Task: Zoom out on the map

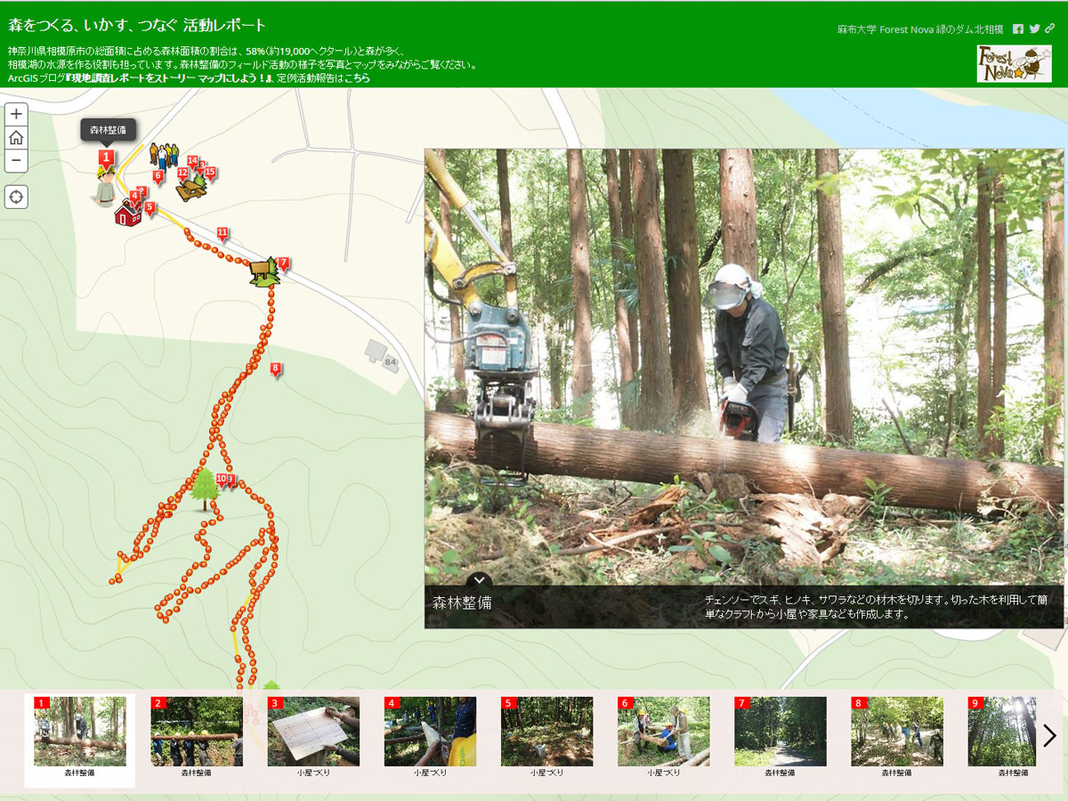Action: [14, 161]
